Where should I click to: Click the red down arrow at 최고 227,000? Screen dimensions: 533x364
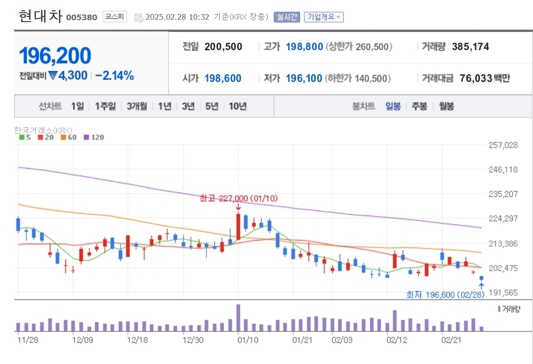(x=239, y=207)
